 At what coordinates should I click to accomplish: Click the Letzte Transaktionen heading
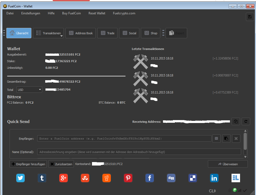(148, 49)
